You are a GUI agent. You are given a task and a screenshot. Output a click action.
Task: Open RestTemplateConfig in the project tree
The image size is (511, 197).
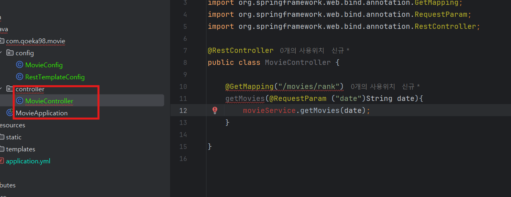(55, 77)
